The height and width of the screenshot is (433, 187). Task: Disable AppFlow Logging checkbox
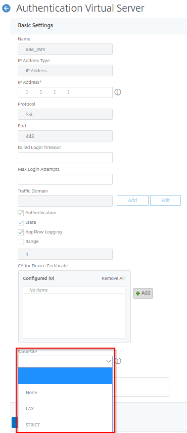[x=21, y=232]
